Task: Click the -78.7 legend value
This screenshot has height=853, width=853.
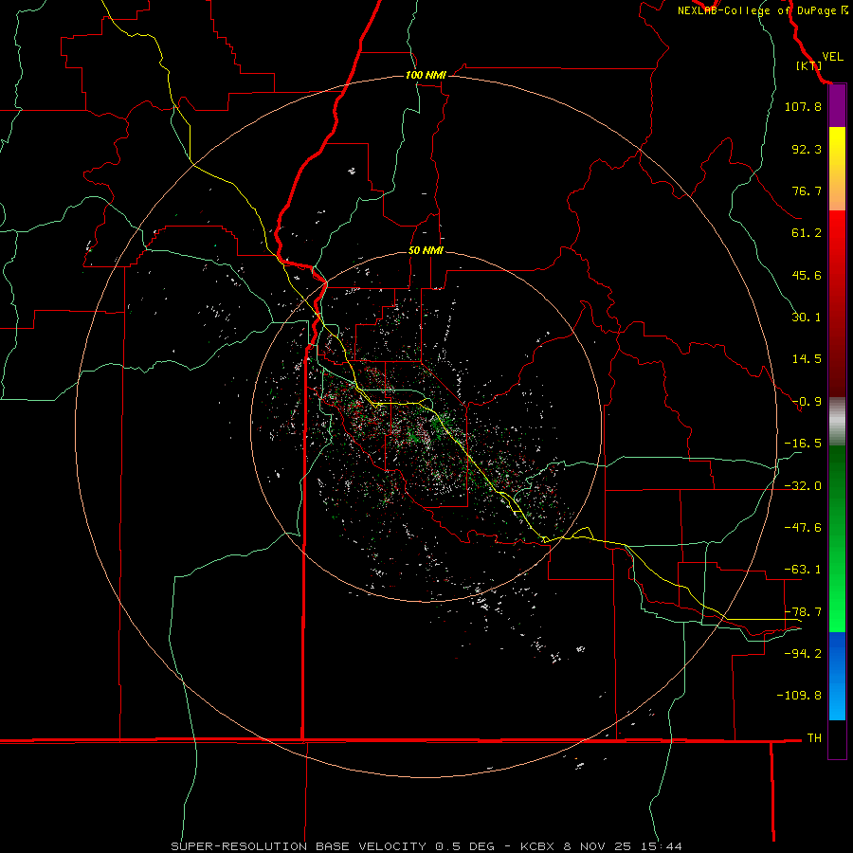Action: coord(803,612)
